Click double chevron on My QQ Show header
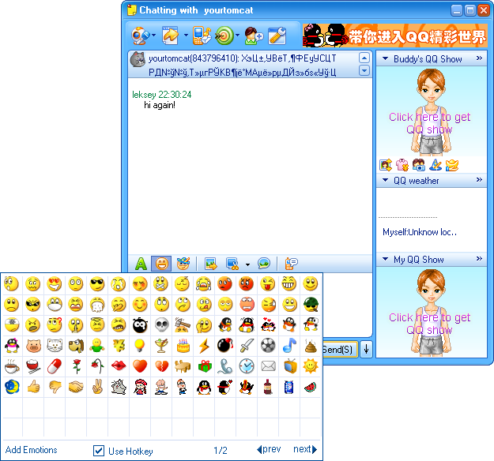This screenshot has height=461, width=494. point(479,259)
